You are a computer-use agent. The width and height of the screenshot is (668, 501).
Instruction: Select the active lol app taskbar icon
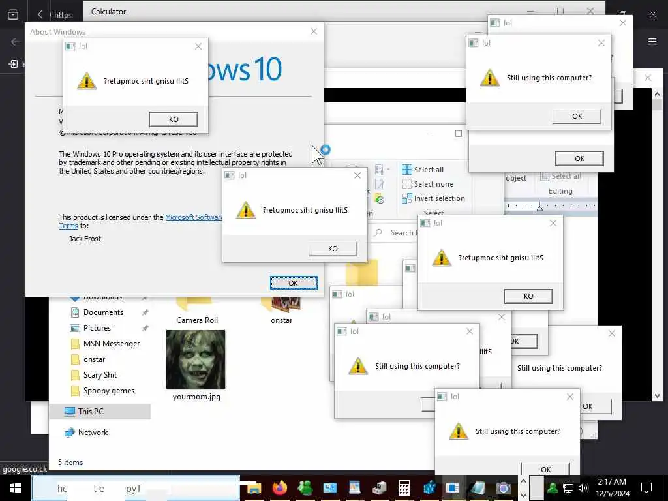click(x=453, y=488)
